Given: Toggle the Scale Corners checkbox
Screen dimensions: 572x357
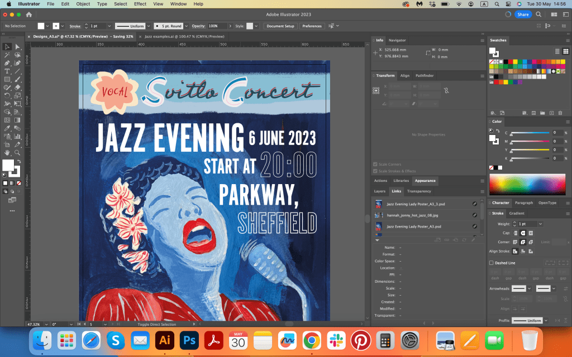Looking at the screenshot, I should tap(375, 165).
